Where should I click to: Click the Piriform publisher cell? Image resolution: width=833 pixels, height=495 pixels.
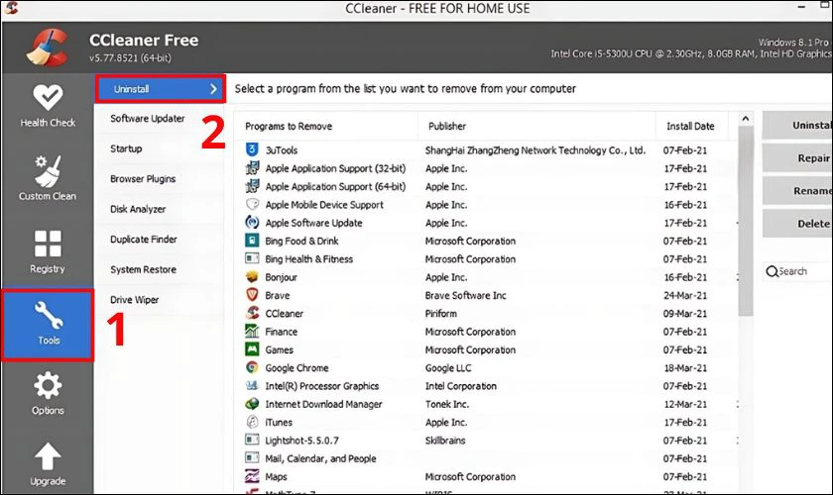[x=440, y=314]
